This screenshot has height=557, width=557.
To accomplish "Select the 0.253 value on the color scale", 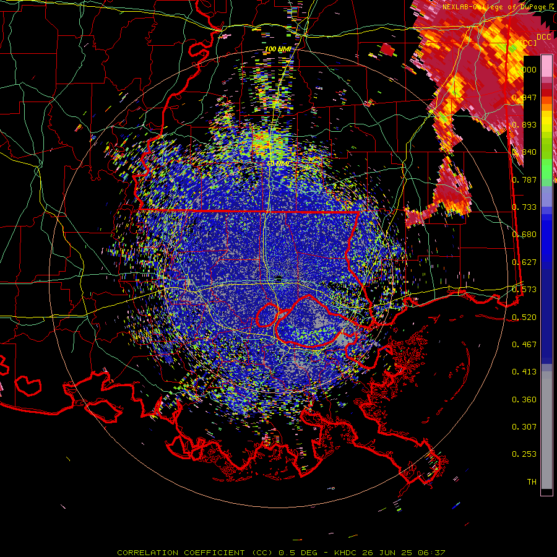I will click(x=524, y=454).
